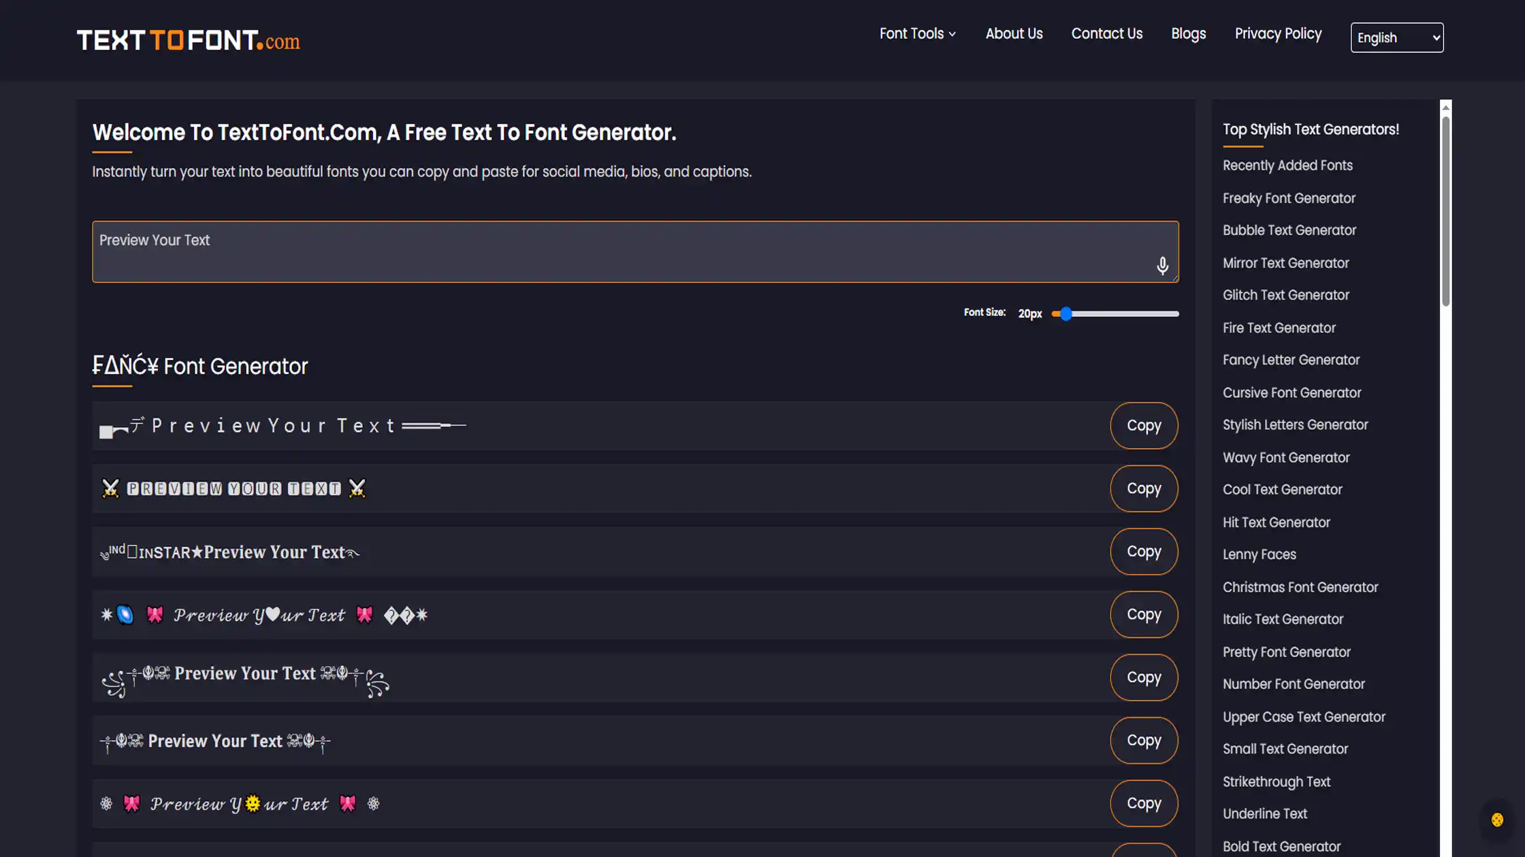
Task: Open Christmas Font Generator
Action: [1300, 587]
